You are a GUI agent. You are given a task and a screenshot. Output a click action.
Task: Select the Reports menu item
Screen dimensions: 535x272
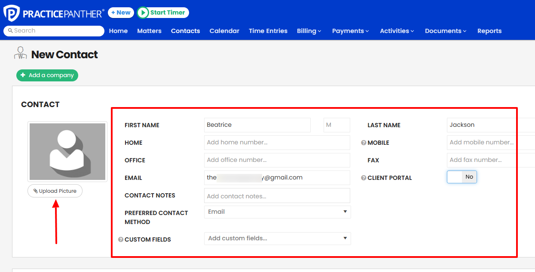[489, 31]
